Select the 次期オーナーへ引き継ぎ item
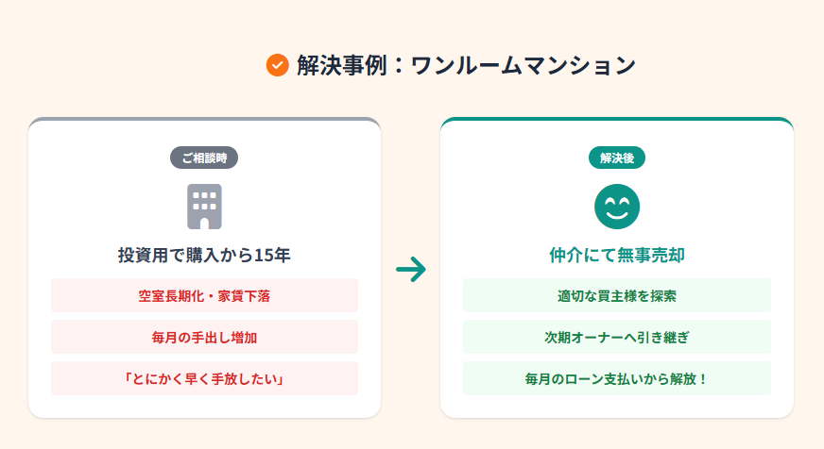The height and width of the screenshot is (449, 824). 617,337
